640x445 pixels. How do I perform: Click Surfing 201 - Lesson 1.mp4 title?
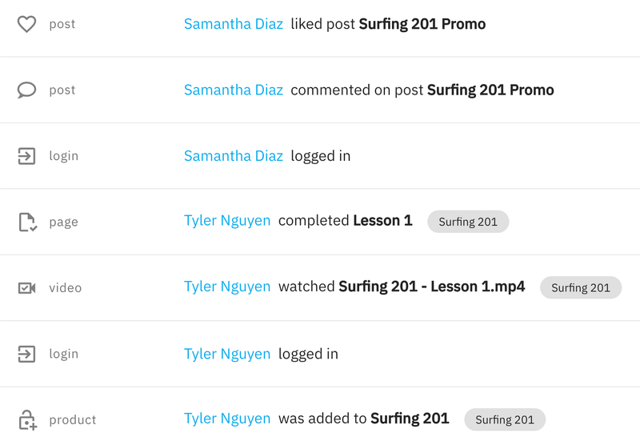[x=432, y=287]
